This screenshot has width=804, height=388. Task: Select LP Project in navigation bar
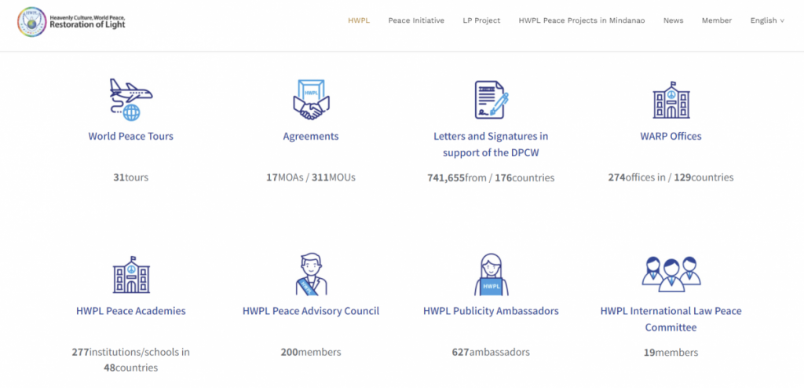(x=481, y=20)
